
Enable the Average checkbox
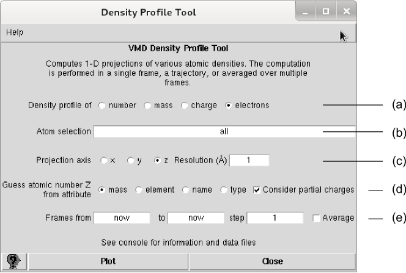[316, 218]
